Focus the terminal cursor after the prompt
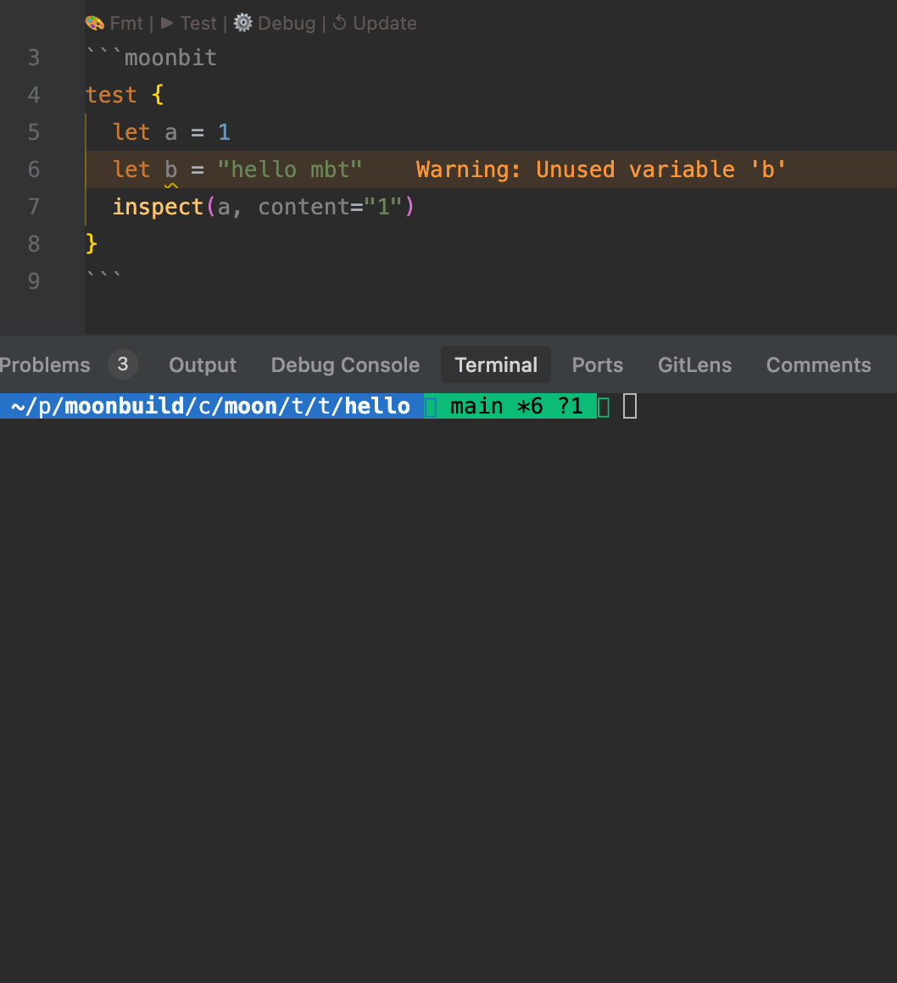 click(x=630, y=407)
